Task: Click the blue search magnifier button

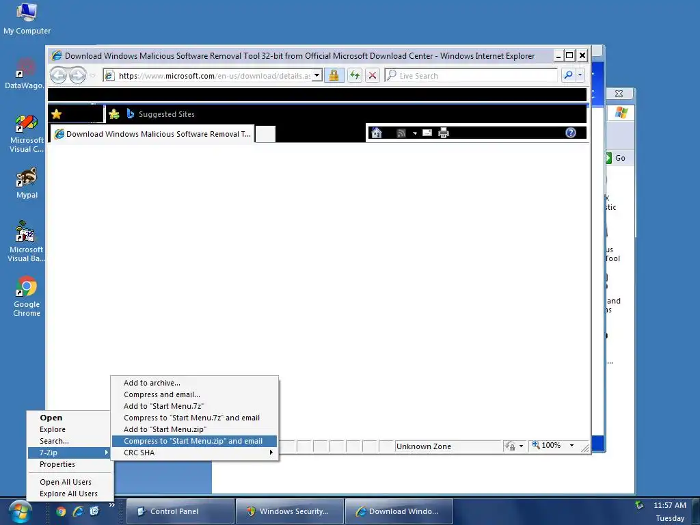Action: coord(568,75)
